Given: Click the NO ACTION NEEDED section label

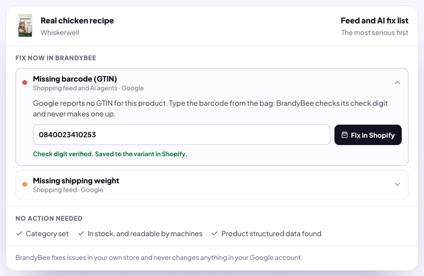Looking at the screenshot, I should coord(49,218).
